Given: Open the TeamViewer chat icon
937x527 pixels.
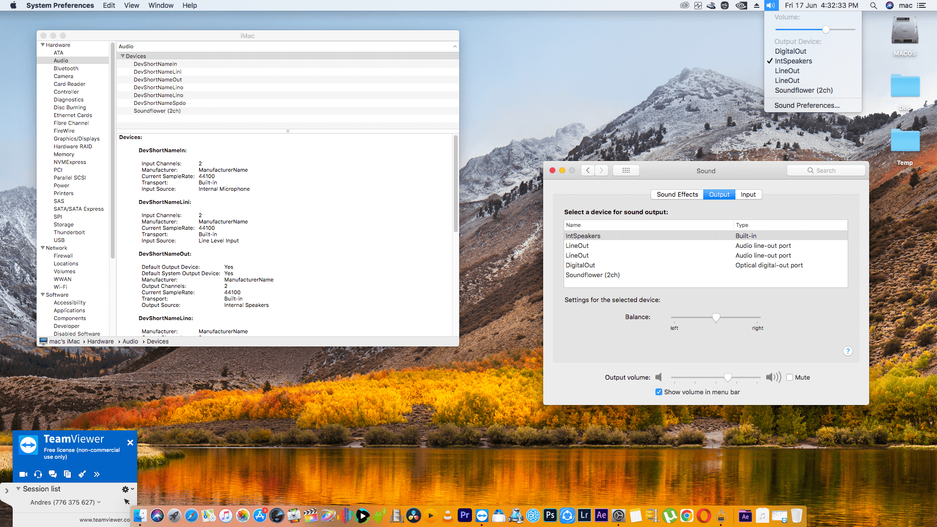Looking at the screenshot, I should (x=53, y=474).
